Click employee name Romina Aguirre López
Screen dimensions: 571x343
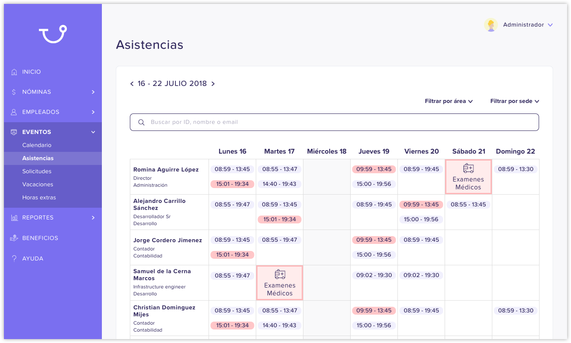[166, 170]
